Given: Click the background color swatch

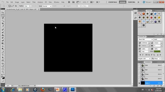Looking at the screenshot, I should coord(4,78).
